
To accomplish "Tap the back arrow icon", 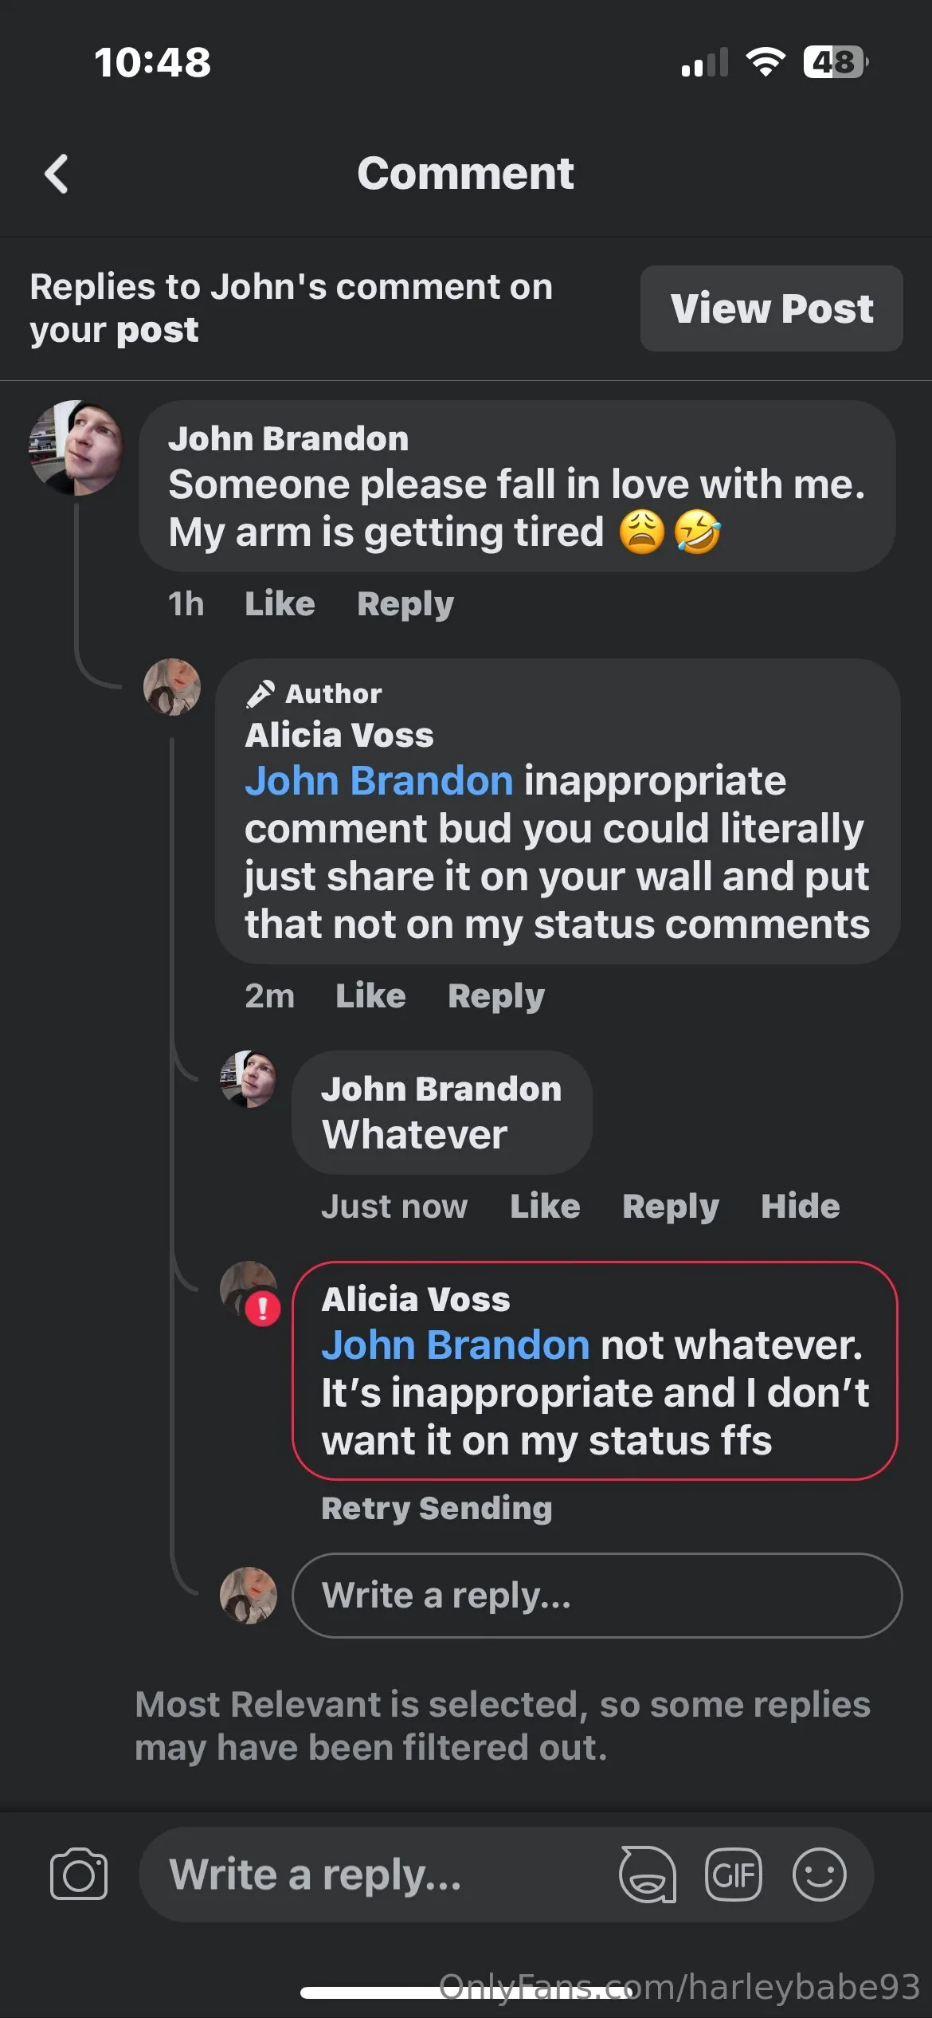I will 57,174.
